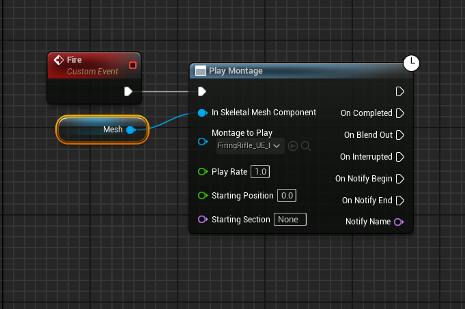Click the latent clock icon on Play Montage
Image resolution: width=465 pixels, height=309 pixels.
(412, 63)
